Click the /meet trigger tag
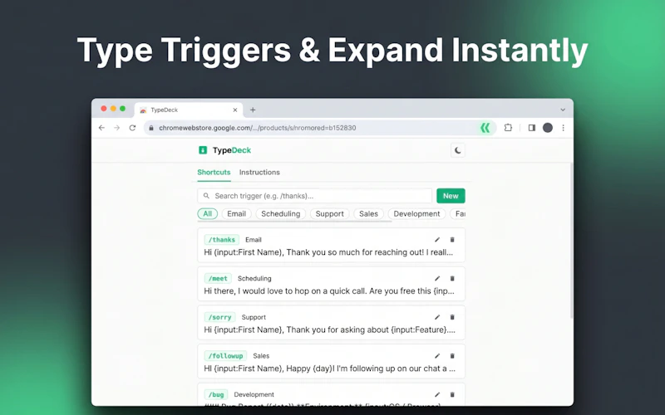 pos(218,278)
